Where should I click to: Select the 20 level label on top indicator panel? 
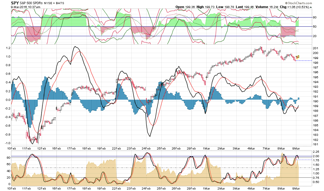[x=314, y=36]
